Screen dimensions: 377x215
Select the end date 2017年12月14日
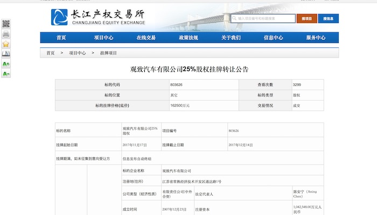pos(241,145)
